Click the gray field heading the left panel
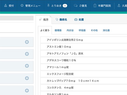 tap(17, 18)
